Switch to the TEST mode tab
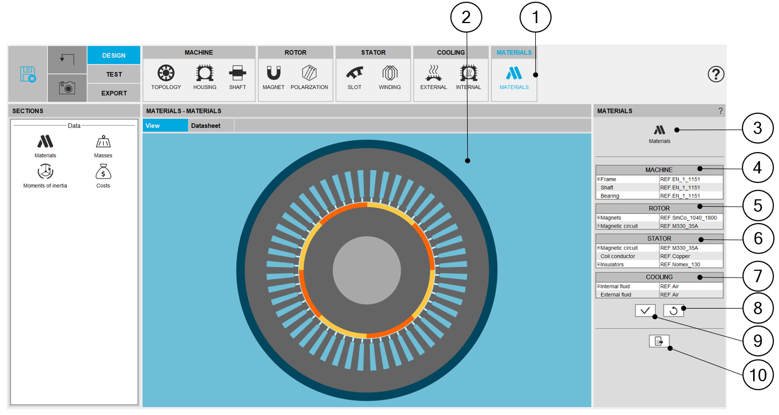This screenshot has width=779, height=415. click(114, 74)
